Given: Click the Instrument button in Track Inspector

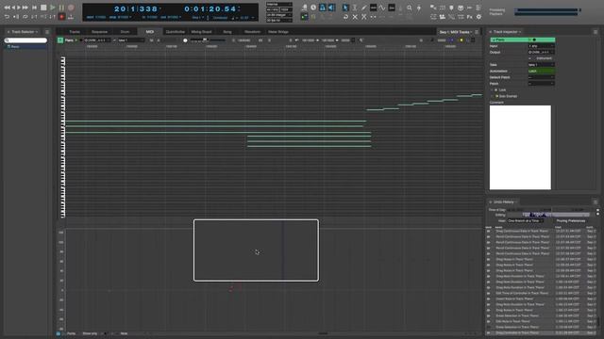Looking at the screenshot, I should coord(544,58).
